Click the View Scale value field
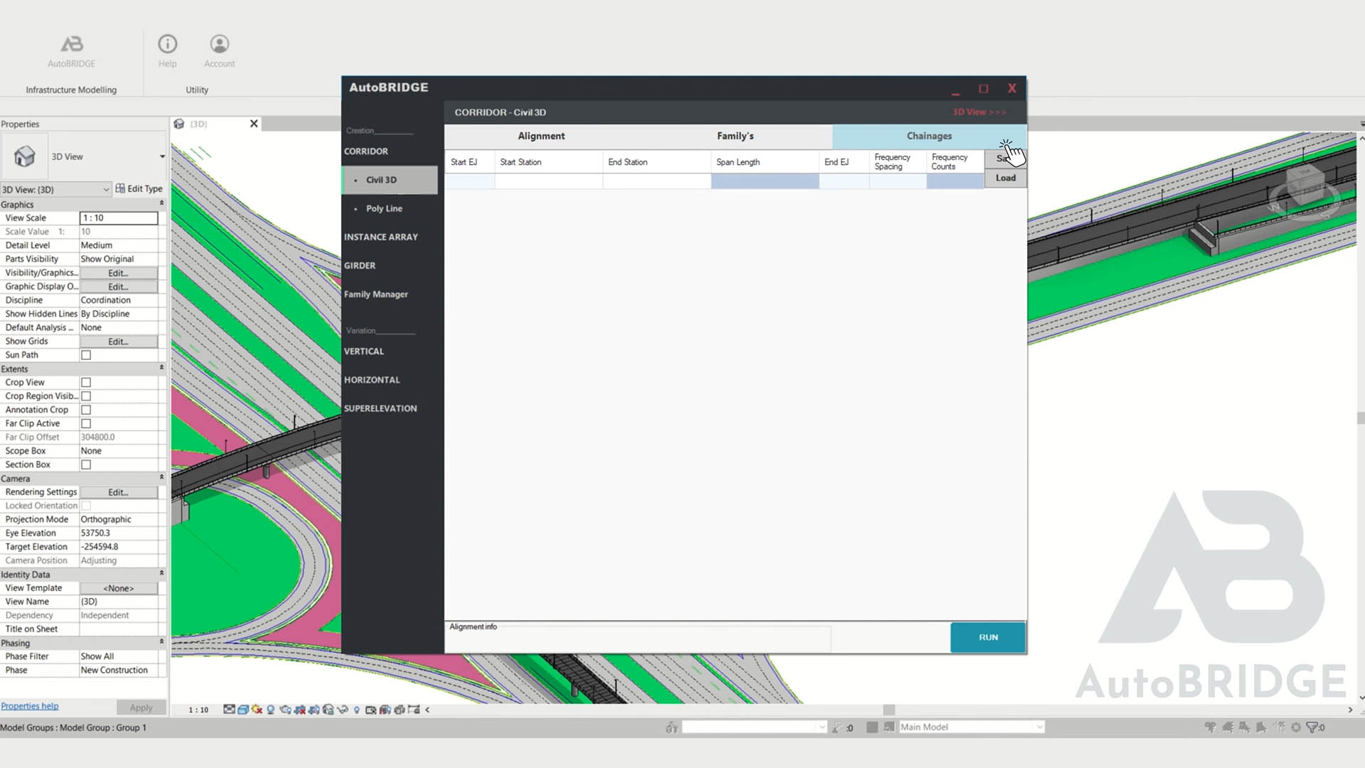1365x768 pixels. point(119,218)
